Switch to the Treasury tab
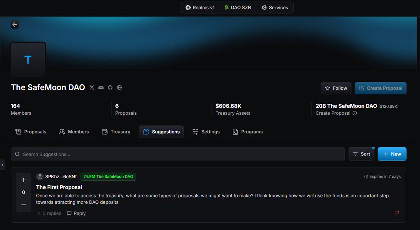Viewport: 420px width, 230px height. (116, 132)
